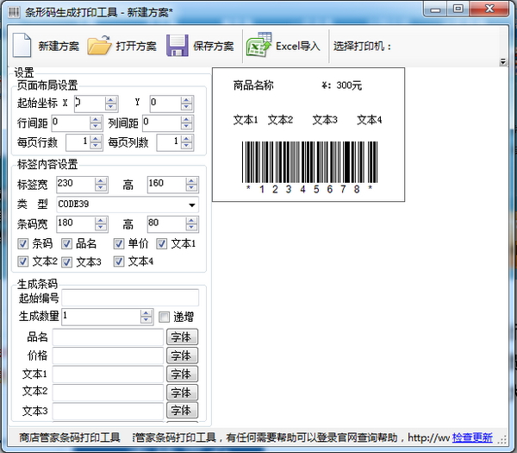Uncheck the 条码 checkbox
The image size is (517, 453).
tap(23, 243)
